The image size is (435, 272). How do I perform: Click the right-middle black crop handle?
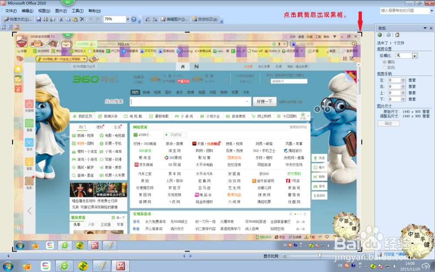(362, 142)
